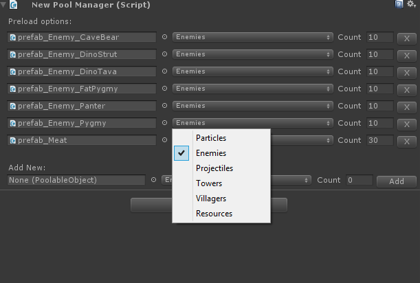Open the component settings gear menu

411,5
